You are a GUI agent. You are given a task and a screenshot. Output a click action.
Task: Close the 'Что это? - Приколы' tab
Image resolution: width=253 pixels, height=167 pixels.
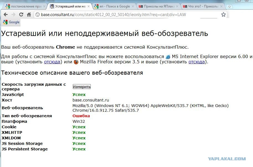(221, 6)
